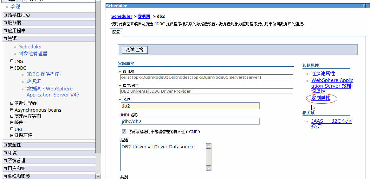Viewport: 370px width, 179px height.
Task: Expand the 环境 section
Action: point(5,153)
